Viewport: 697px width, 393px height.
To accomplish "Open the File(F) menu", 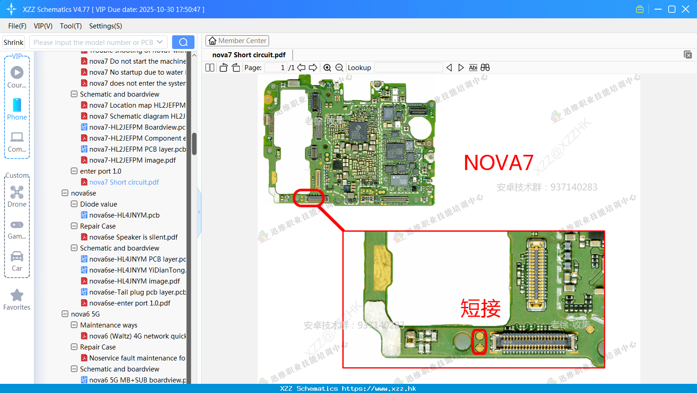I will 17,26.
